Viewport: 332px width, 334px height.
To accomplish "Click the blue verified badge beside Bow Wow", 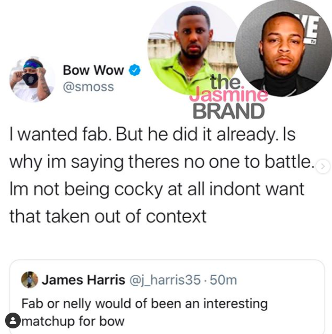I will click(x=134, y=70).
